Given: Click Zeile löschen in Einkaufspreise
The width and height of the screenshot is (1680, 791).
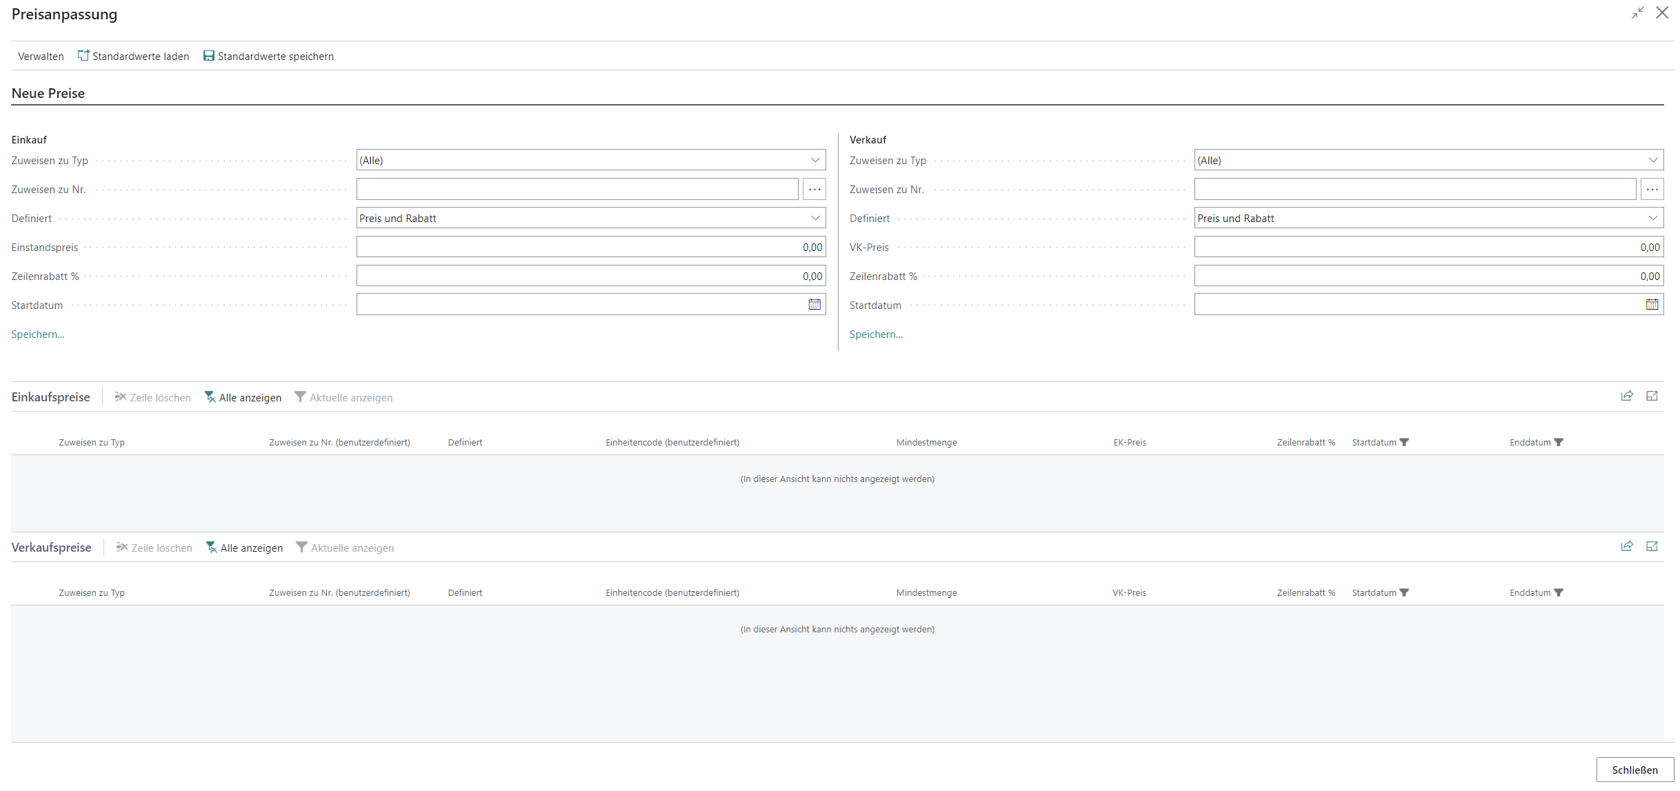Looking at the screenshot, I should (x=152, y=397).
